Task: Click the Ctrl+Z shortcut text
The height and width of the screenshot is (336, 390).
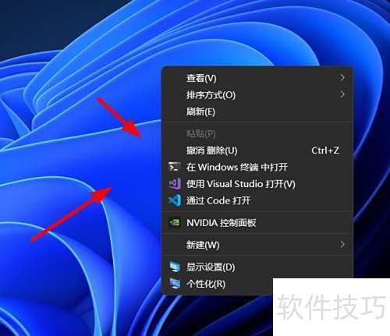Action: click(x=325, y=150)
